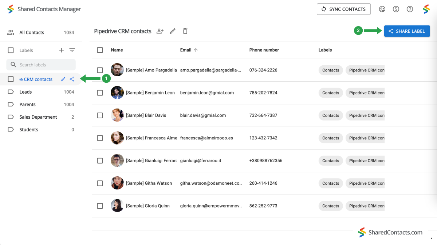
Task: Check the box for Amo Pargadella
Action: pos(100,70)
